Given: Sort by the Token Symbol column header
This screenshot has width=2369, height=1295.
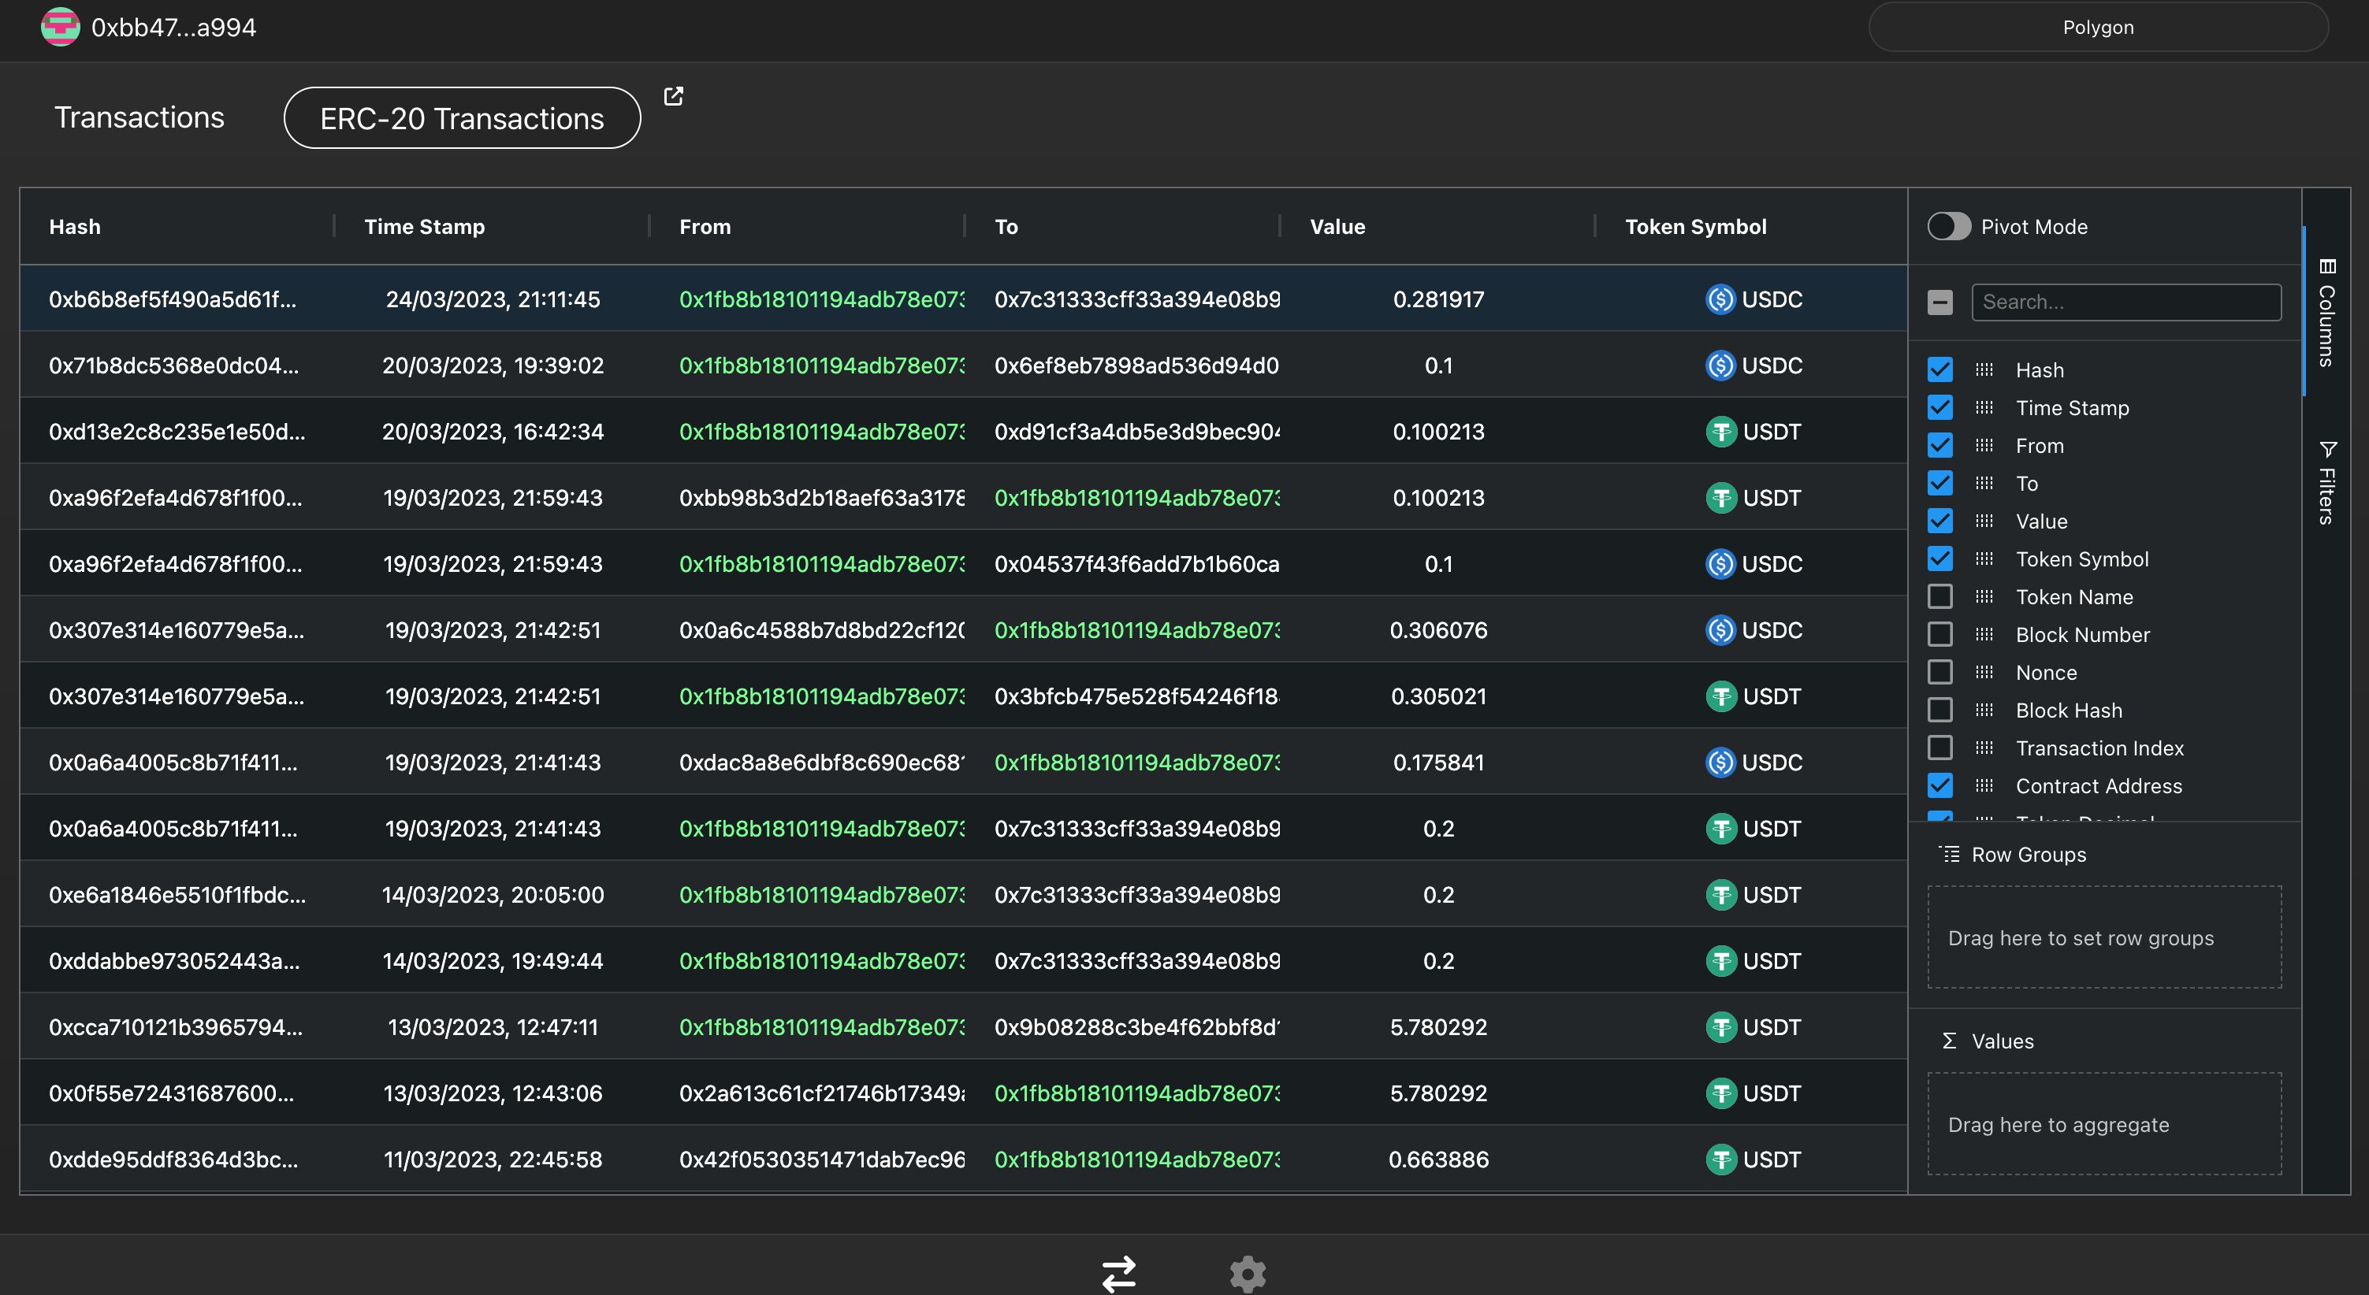Looking at the screenshot, I should [1695, 226].
